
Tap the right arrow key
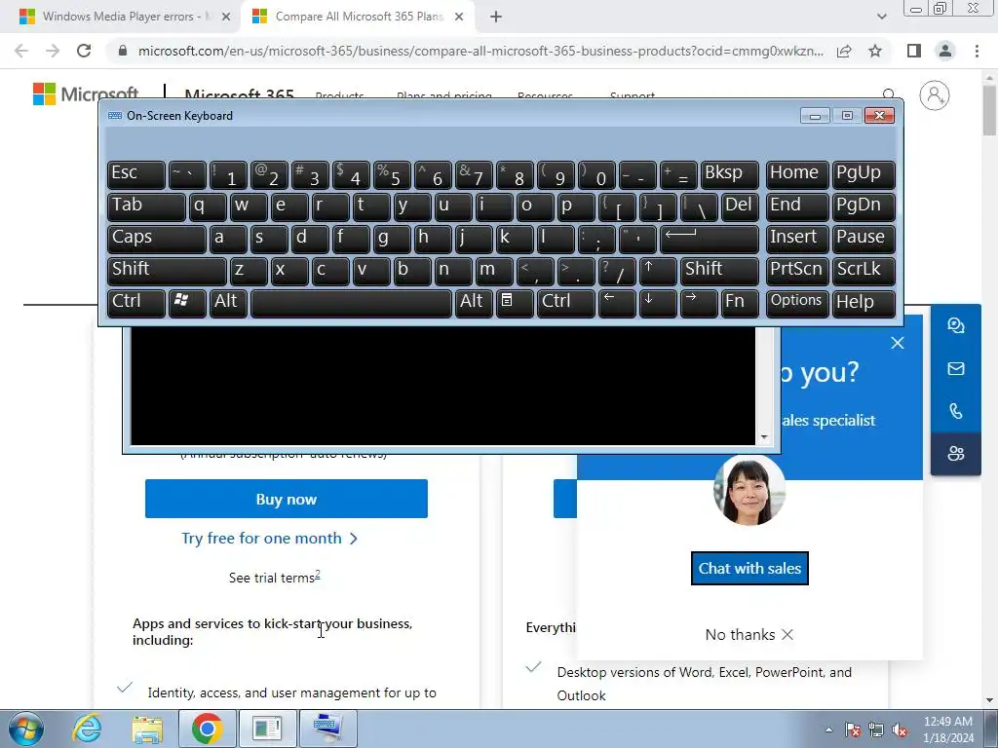tap(698, 303)
